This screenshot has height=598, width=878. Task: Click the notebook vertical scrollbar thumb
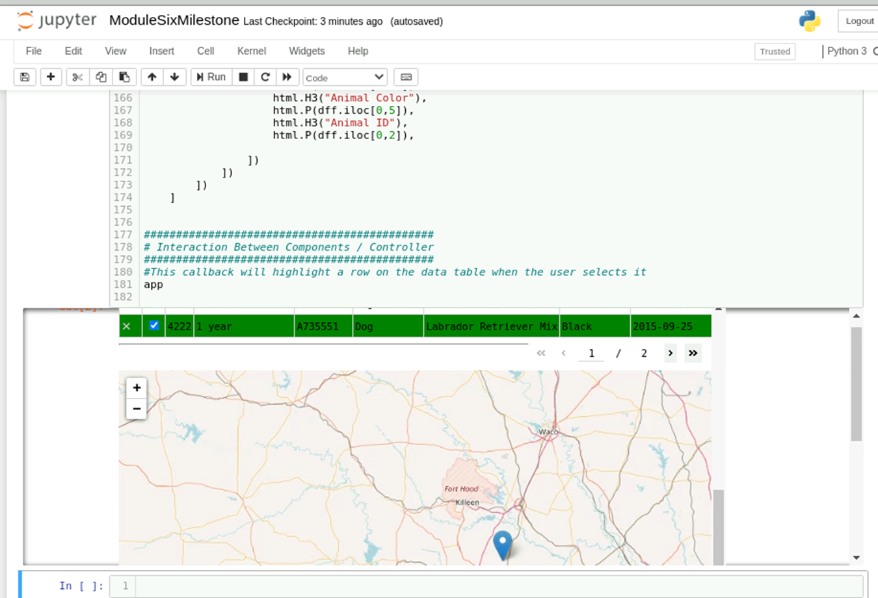pos(857,384)
